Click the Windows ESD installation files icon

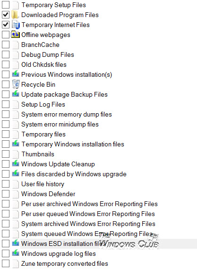pyautogui.click(x=16, y=244)
